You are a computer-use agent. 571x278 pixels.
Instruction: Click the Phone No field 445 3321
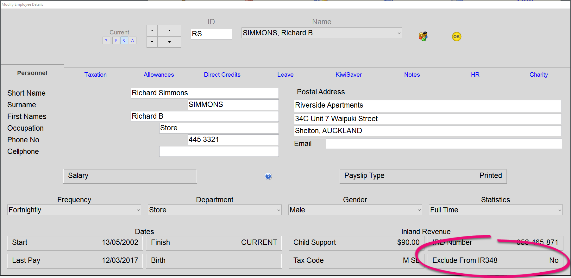pyautogui.click(x=233, y=140)
